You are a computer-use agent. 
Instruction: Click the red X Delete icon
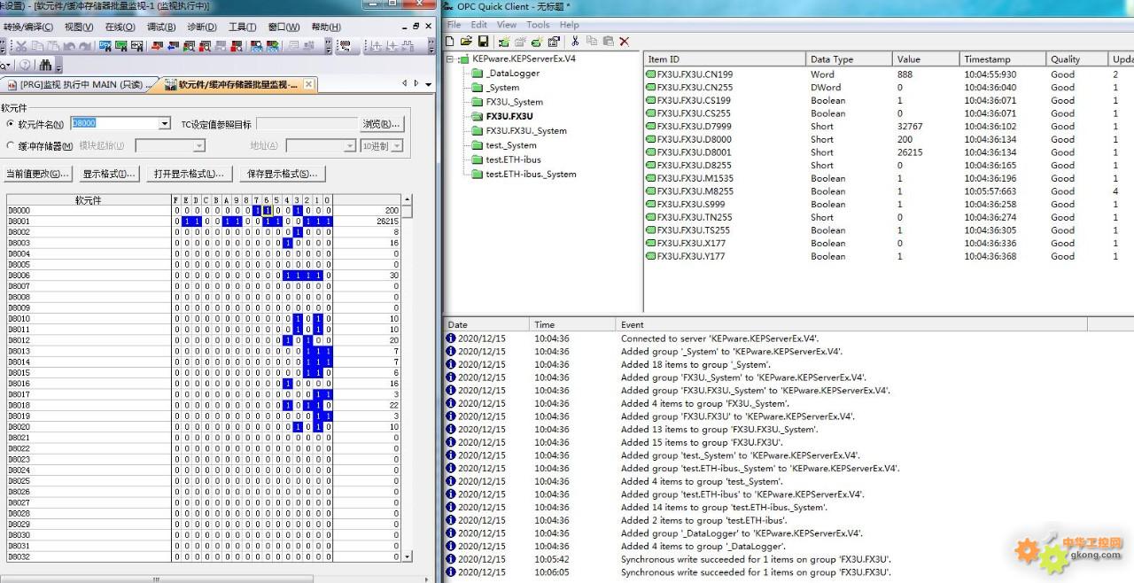625,42
